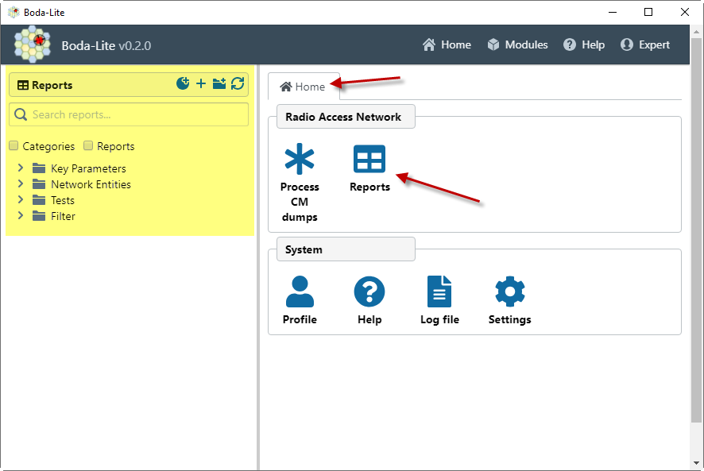Refresh the reports tree
The height and width of the screenshot is (471, 704).
click(x=238, y=84)
